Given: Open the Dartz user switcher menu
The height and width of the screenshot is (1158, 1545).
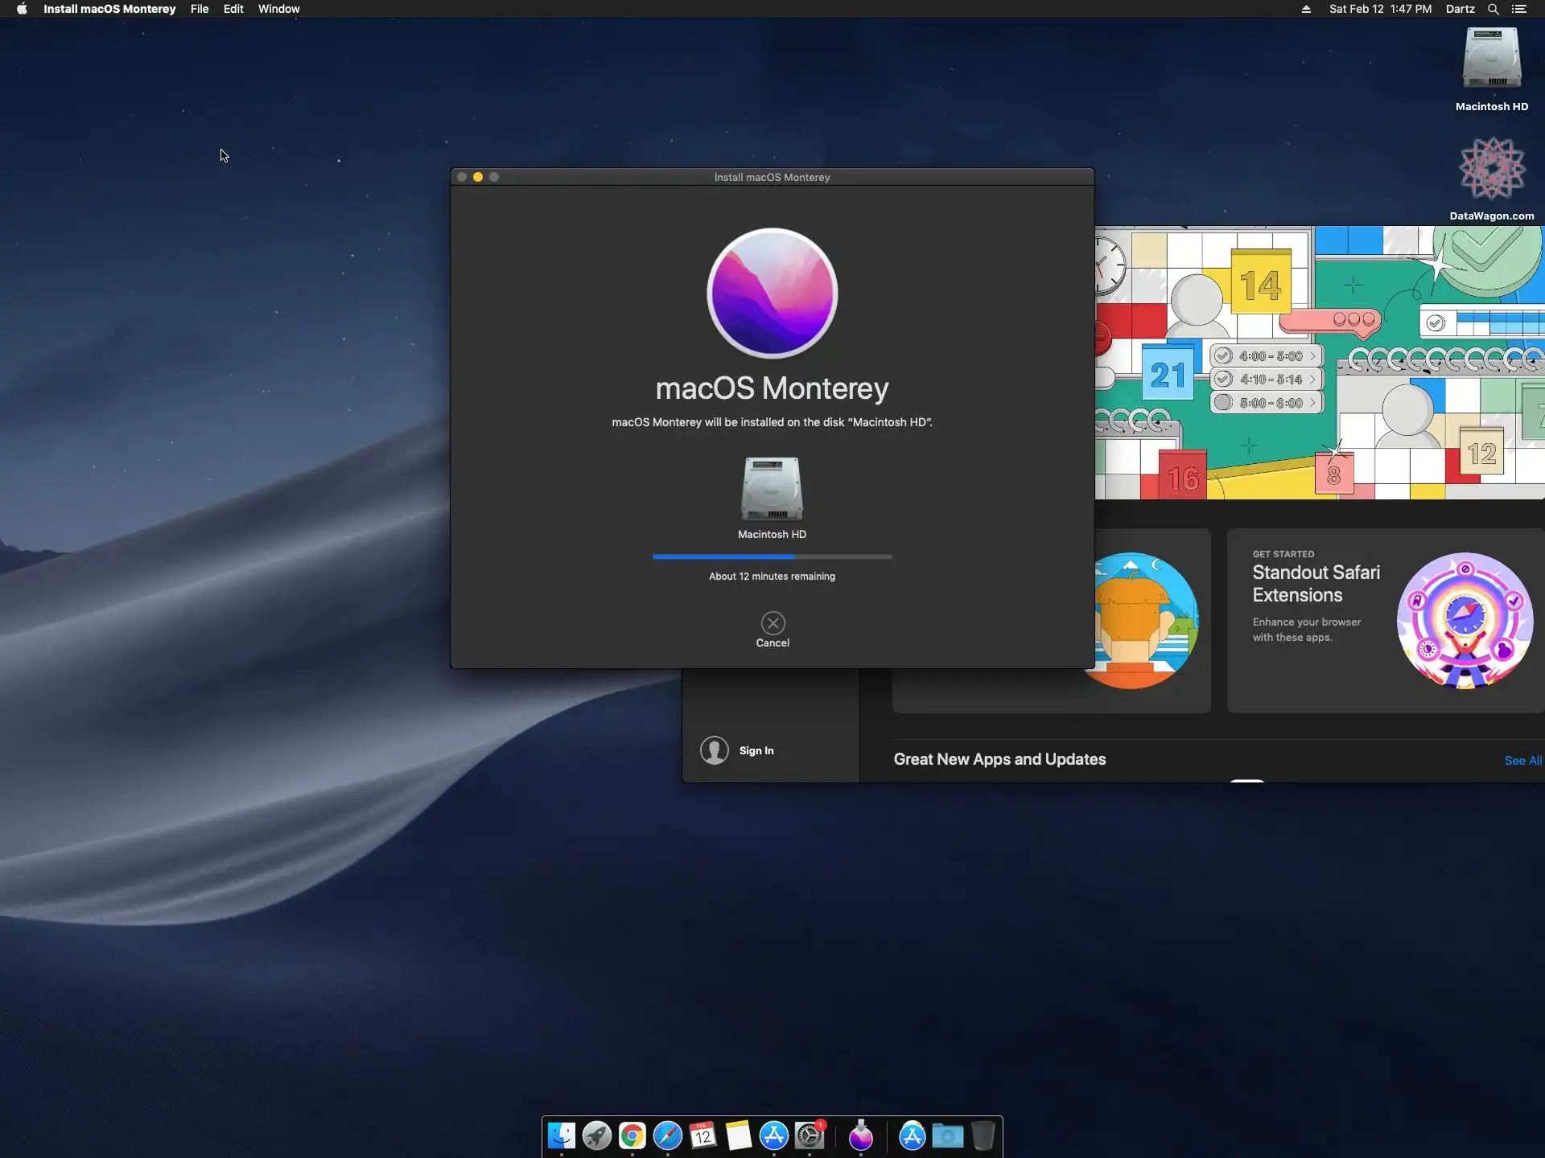Looking at the screenshot, I should 1460,9.
